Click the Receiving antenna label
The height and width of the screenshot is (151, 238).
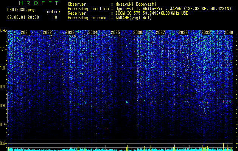tap(87, 18)
